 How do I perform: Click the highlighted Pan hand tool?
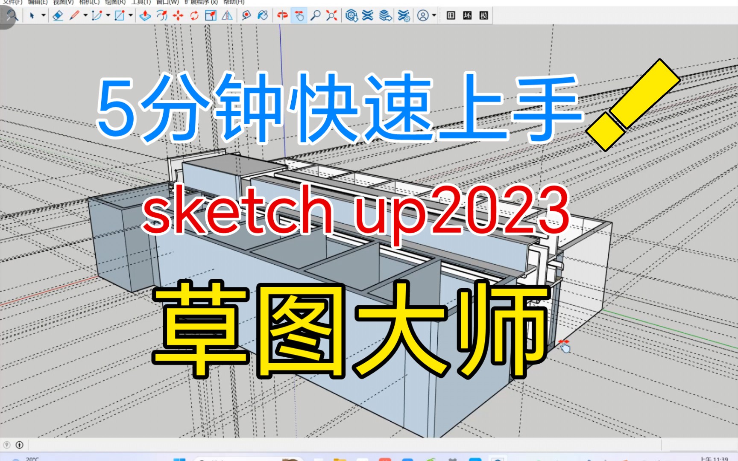pyautogui.click(x=299, y=16)
